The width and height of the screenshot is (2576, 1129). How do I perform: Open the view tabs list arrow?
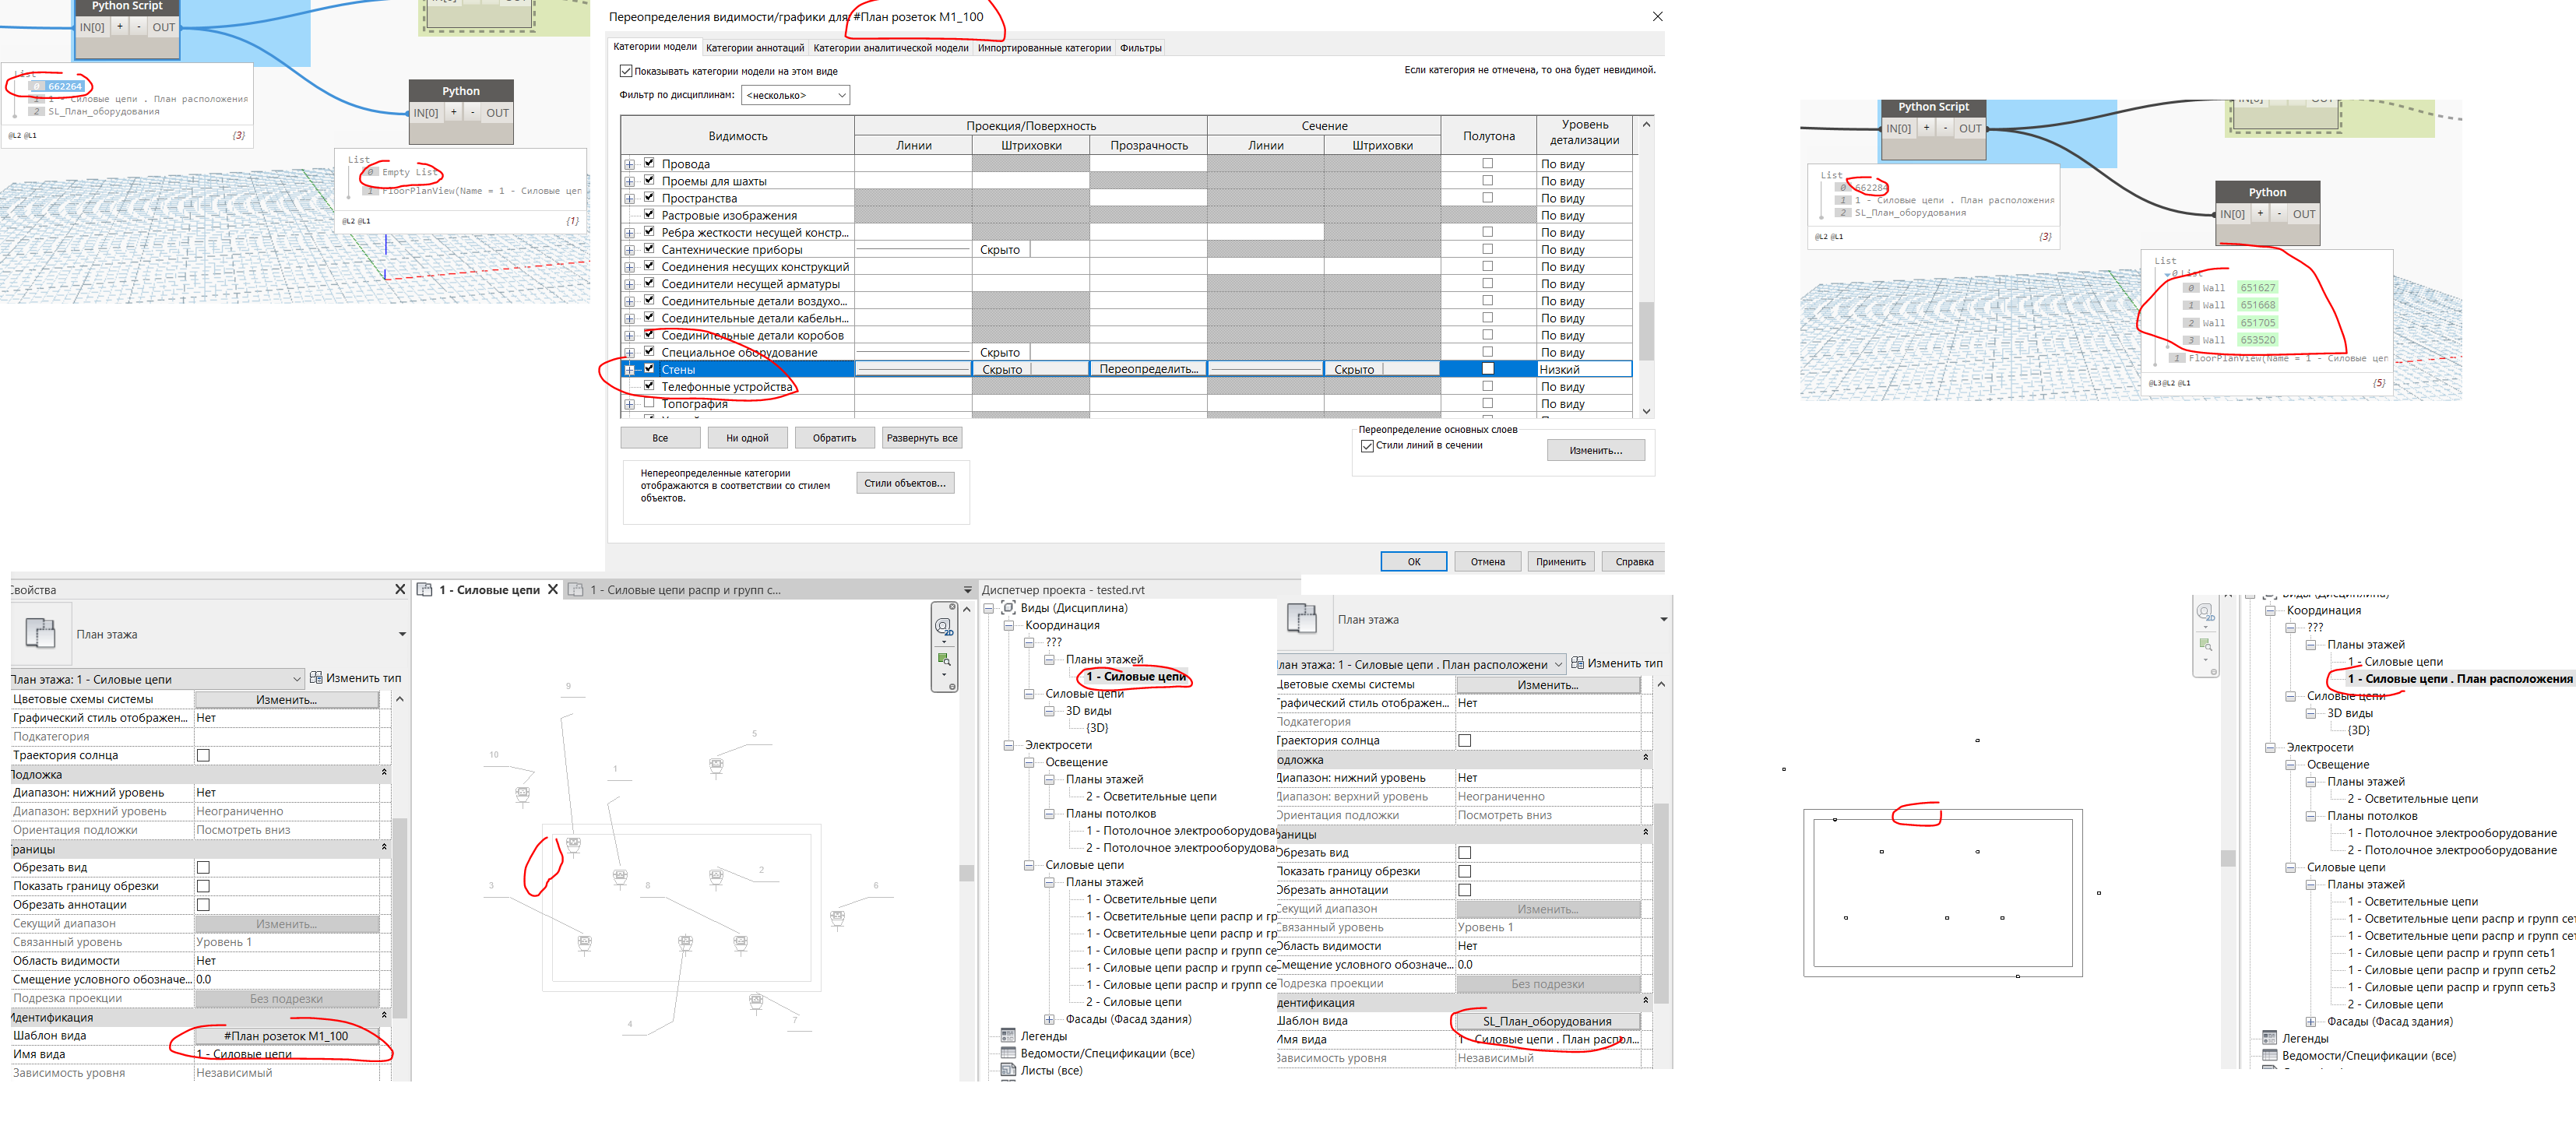point(967,590)
